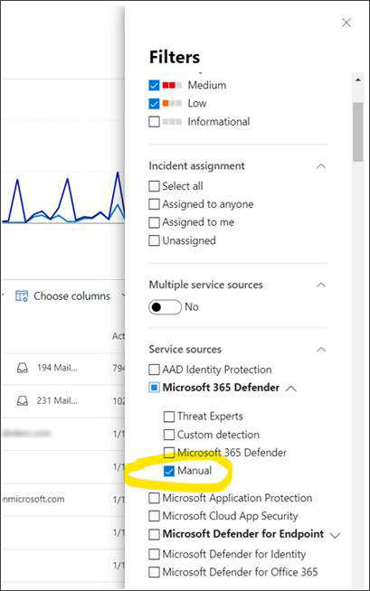Toggle the Multiple service sources switch
Viewport: 370px width, 591px height.
click(165, 307)
